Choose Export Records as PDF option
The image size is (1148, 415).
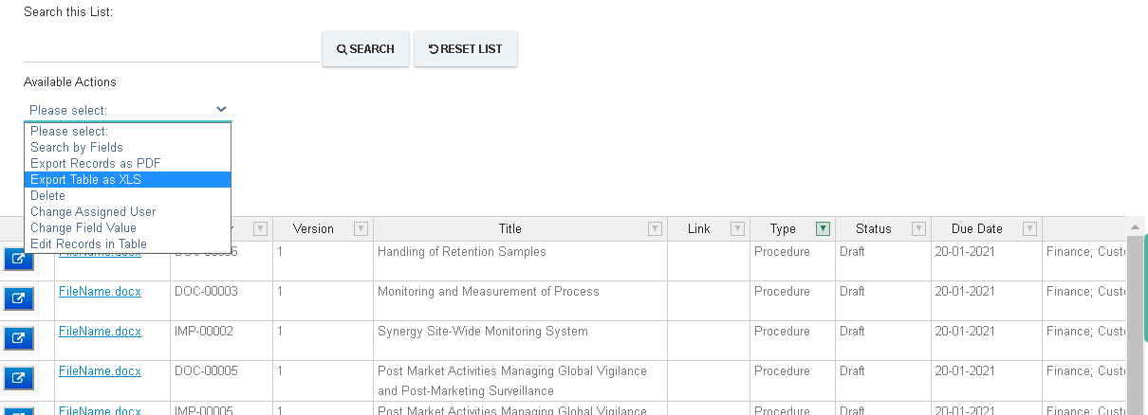[127, 164]
